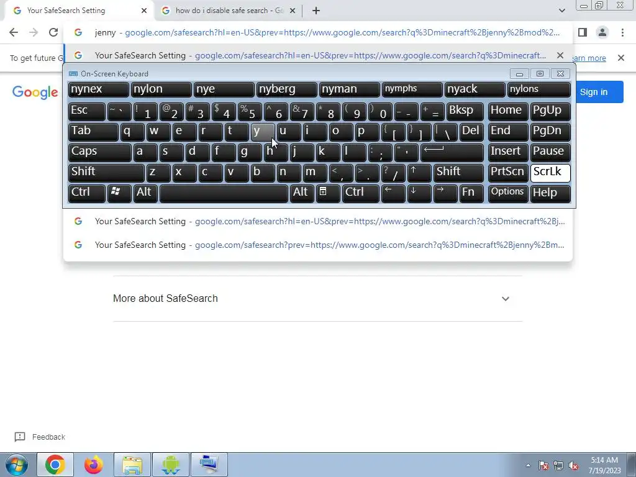
Task: Open Firefox from the taskbar
Action: [94, 465]
